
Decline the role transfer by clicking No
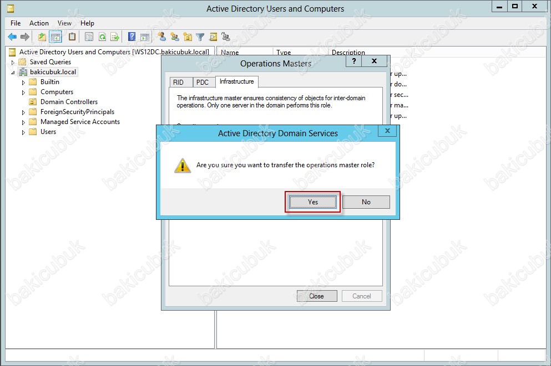366,202
